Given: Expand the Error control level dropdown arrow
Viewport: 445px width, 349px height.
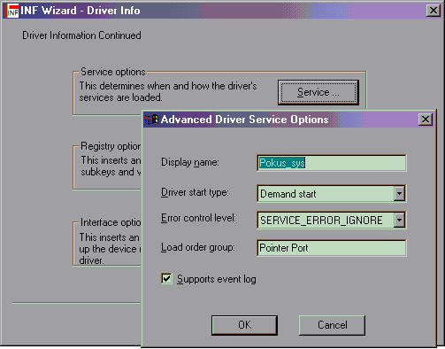Looking at the screenshot, I should pyautogui.click(x=399, y=220).
